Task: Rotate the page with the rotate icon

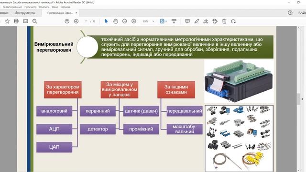Action: coord(233,21)
